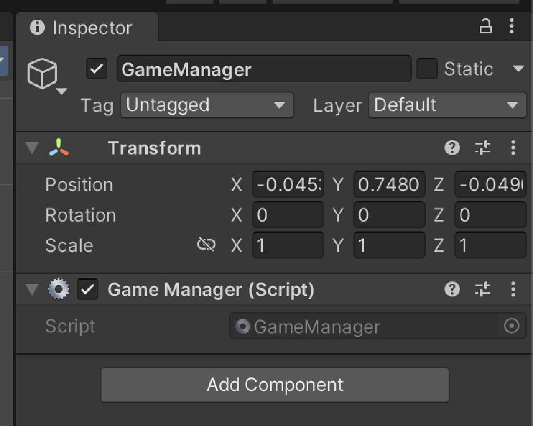Open the Transform three-dot menu
This screenshot has height=426, width=533.
pos(513,148)
